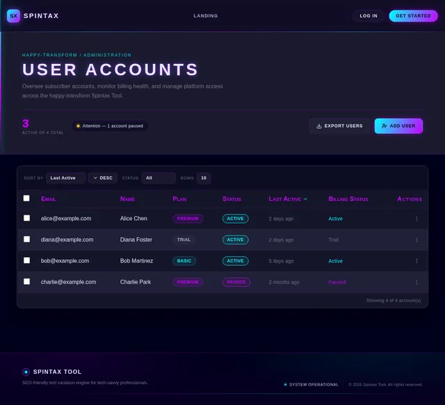Open actions menu for diana@example.com row

(416, 240)
